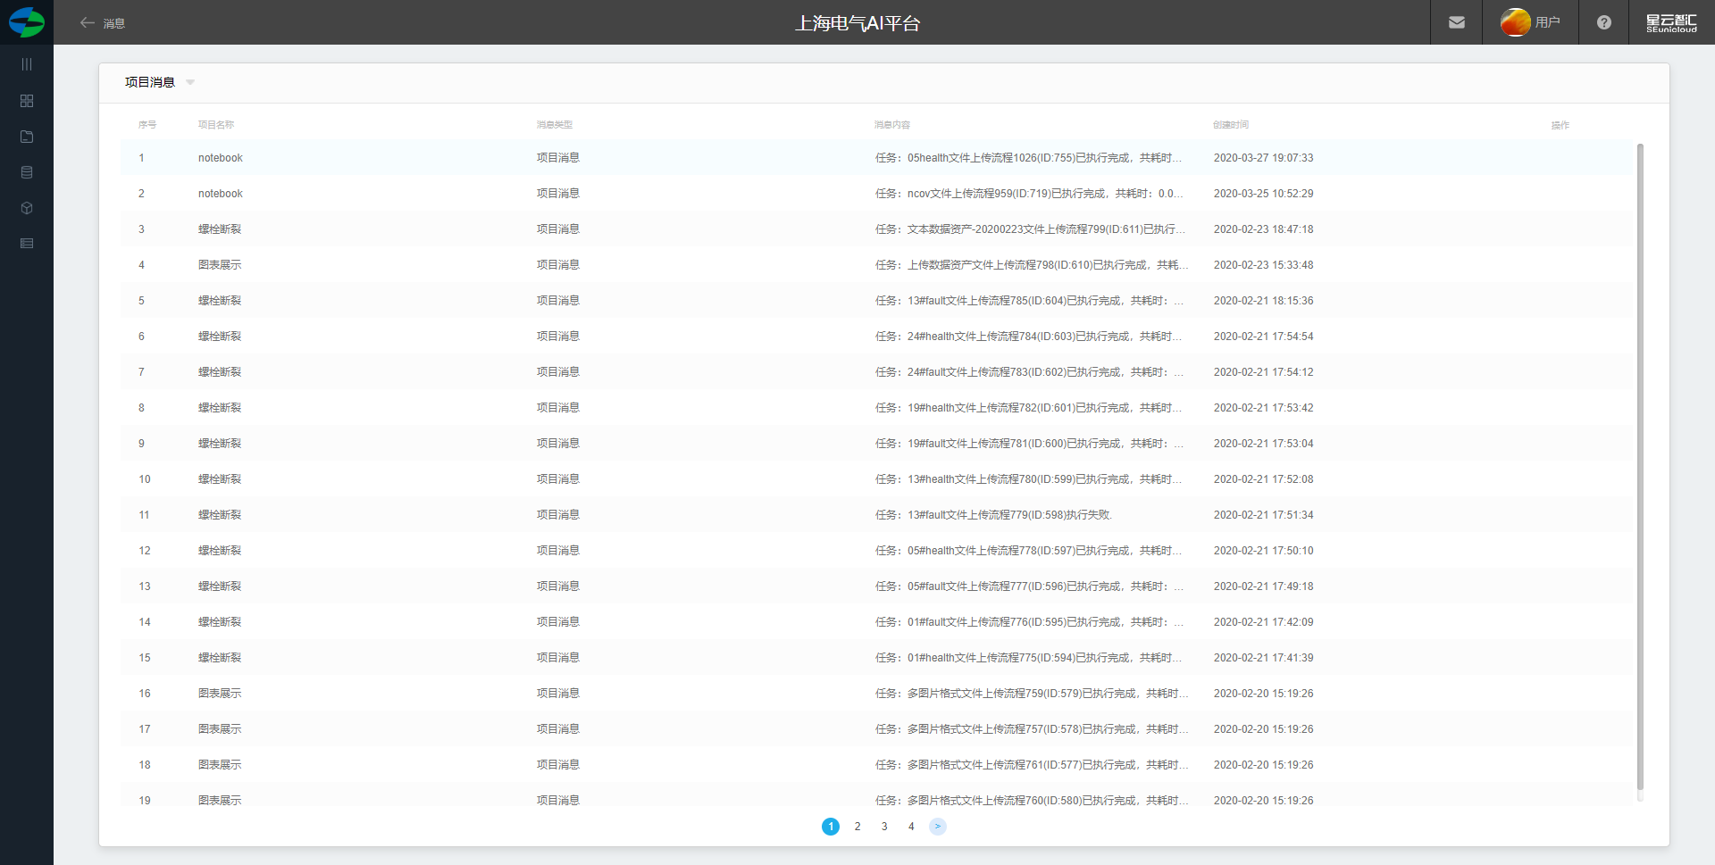Viewport: 1715px width, 865px height.
Task: Select notebook in row 1
Action: 221,158
